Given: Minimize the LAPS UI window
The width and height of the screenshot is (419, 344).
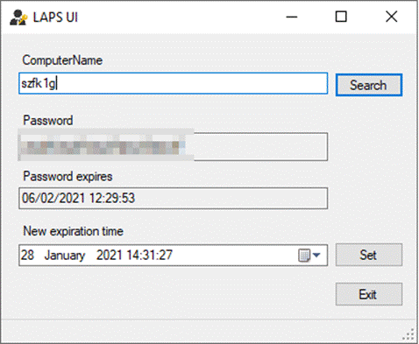Looking at the screenshot, I should [x=292, y=17].
